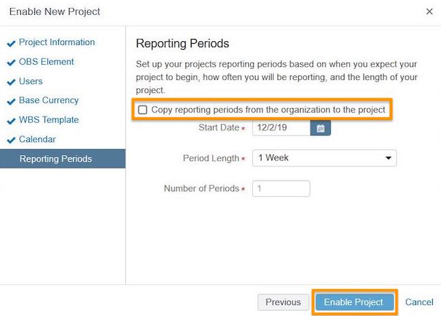Click the Users step checkmark icon
The width and height of the screenshot is (441, 316).
point(11,82)
